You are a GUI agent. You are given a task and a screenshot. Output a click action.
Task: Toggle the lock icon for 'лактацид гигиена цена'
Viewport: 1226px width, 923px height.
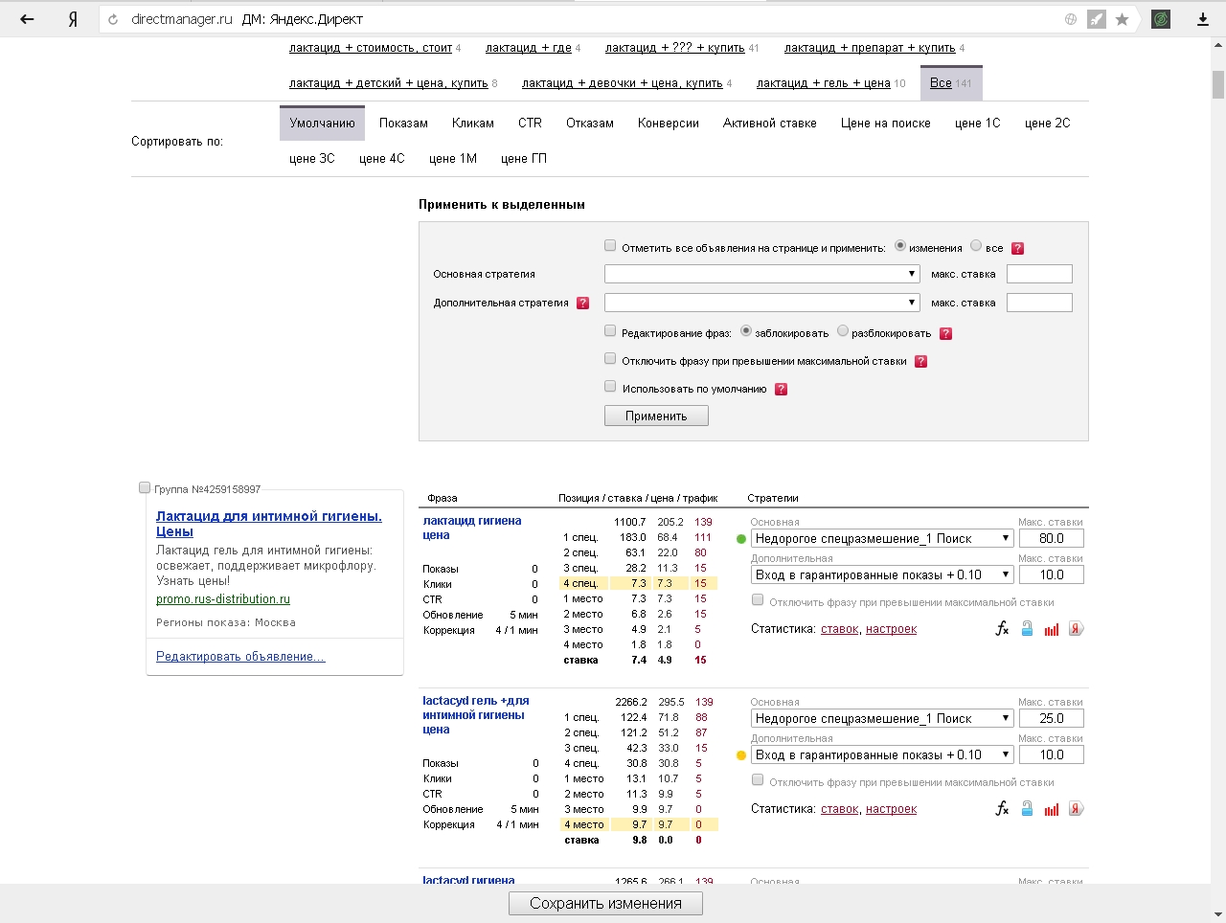(x=1027, y=629)
